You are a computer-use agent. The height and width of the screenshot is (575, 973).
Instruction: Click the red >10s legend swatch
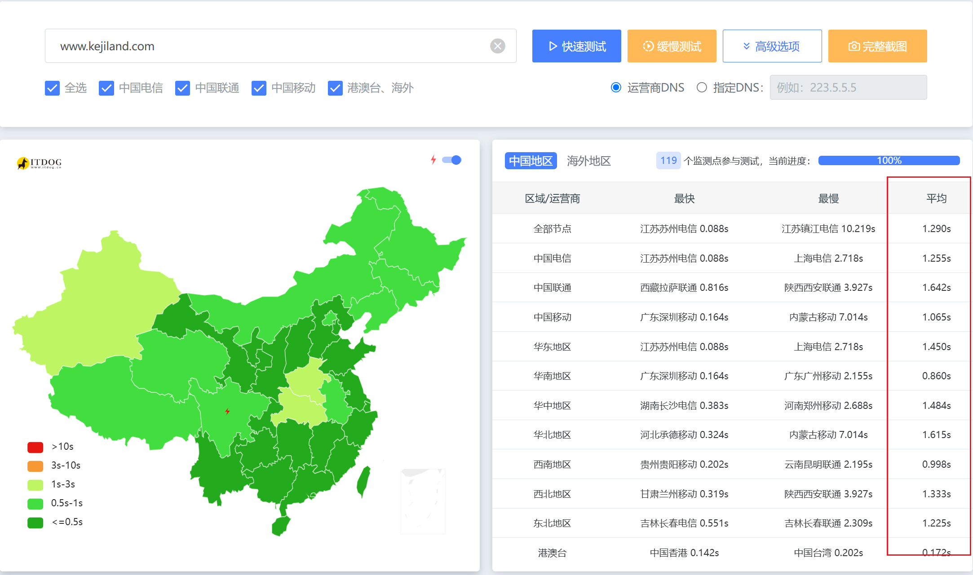click(x=35, y=447)
